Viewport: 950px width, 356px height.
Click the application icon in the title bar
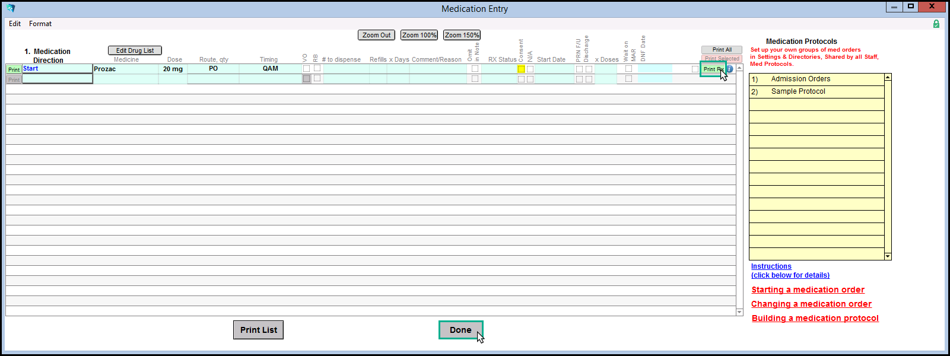coord(11,8)
